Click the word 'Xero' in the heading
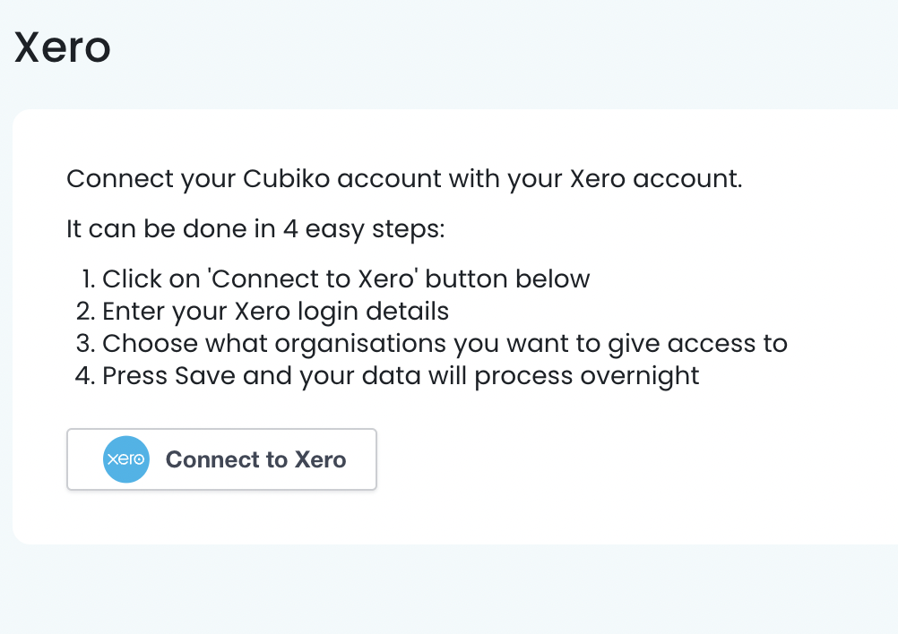Image resolution: width=898 pixels, height=634 pixels. pyautogui.click(x=61, y=47)
